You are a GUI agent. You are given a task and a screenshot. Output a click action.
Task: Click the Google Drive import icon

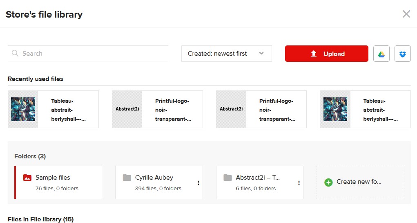point(381,54)
